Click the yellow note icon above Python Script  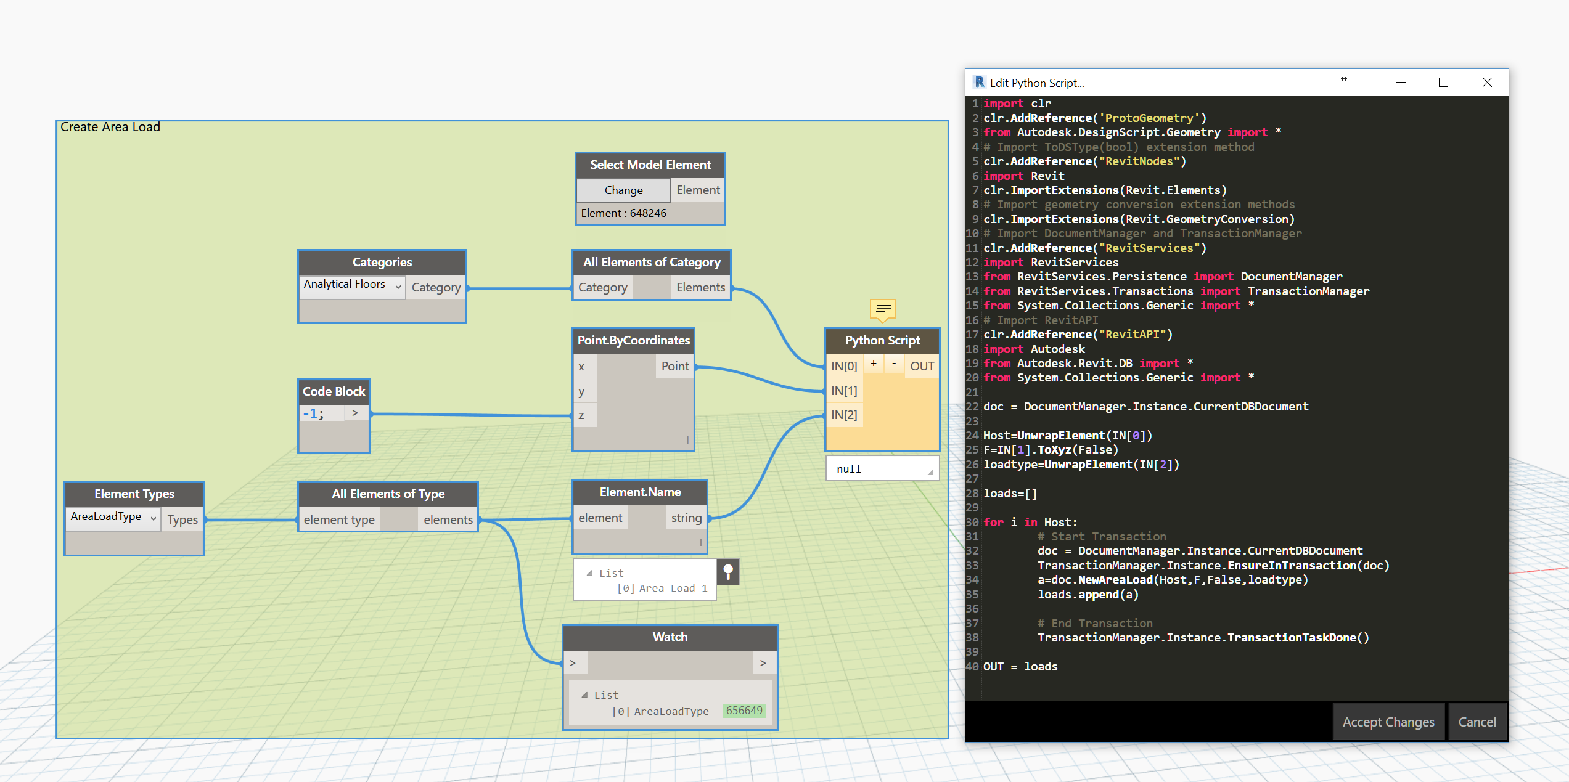[x=883, y=309]
